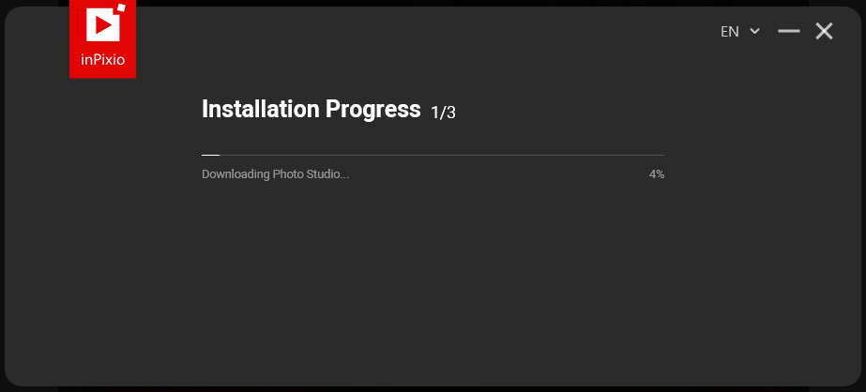Click the 1/3 step counter
The image size is (866, 392).
coord(443,113)
